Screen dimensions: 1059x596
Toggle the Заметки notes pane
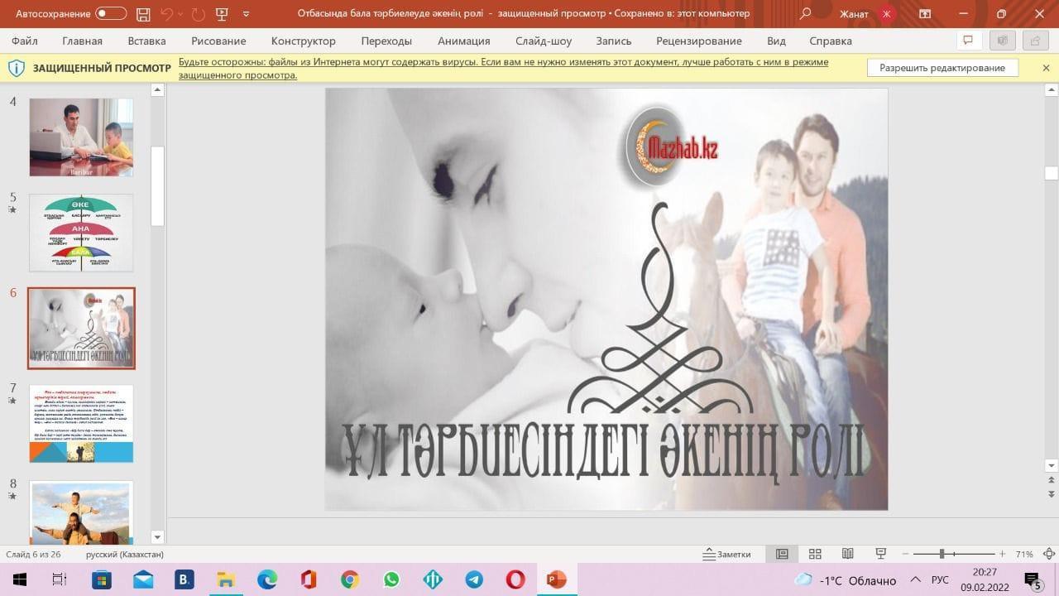(726, 554)
